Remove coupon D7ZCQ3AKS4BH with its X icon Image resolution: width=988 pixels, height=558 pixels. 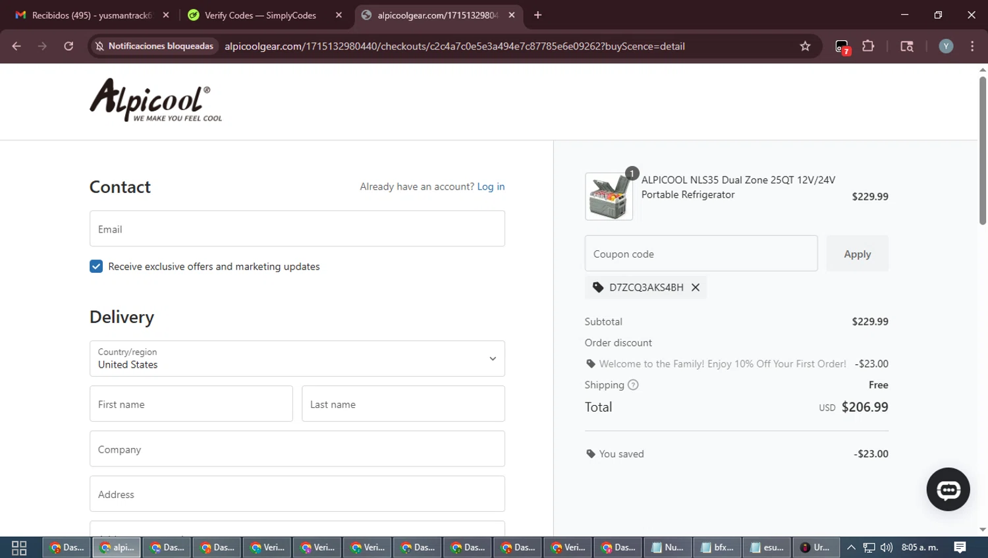click(x=695, y=287)
